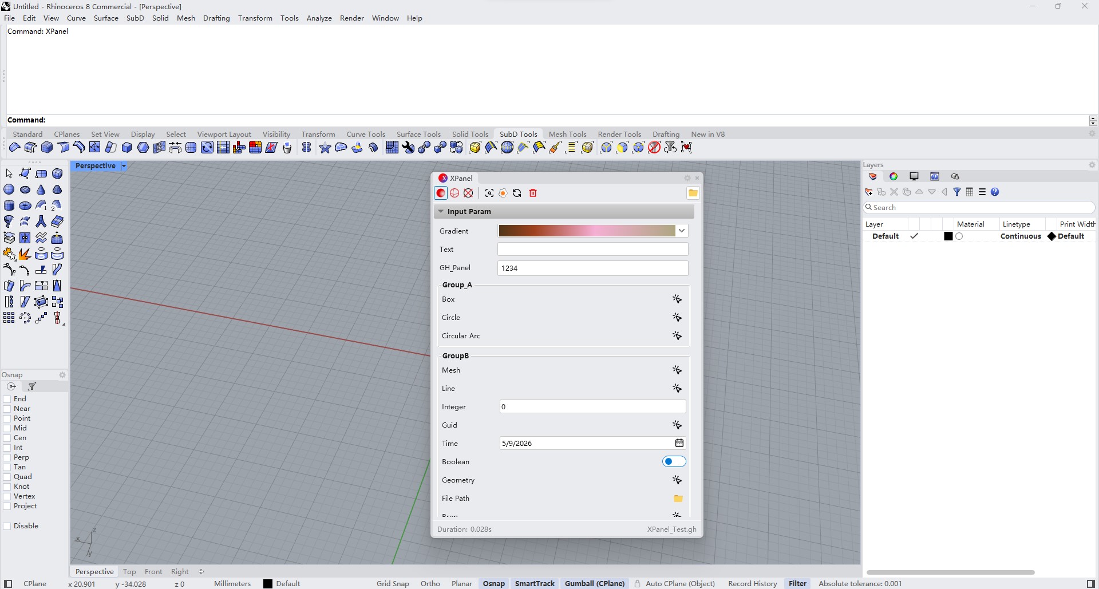The width and height of the screenshot is (1099, 589).
Task: Toggle SmartTrack in status bar
Action: point(535,584)
